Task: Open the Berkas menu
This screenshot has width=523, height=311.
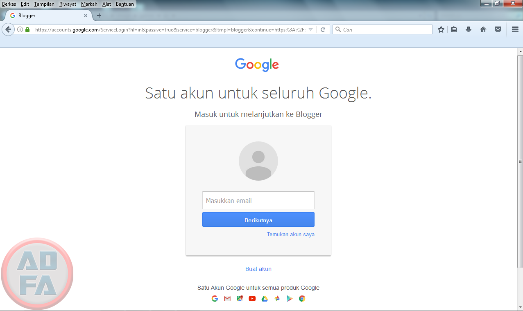Action: coord(9,4)
